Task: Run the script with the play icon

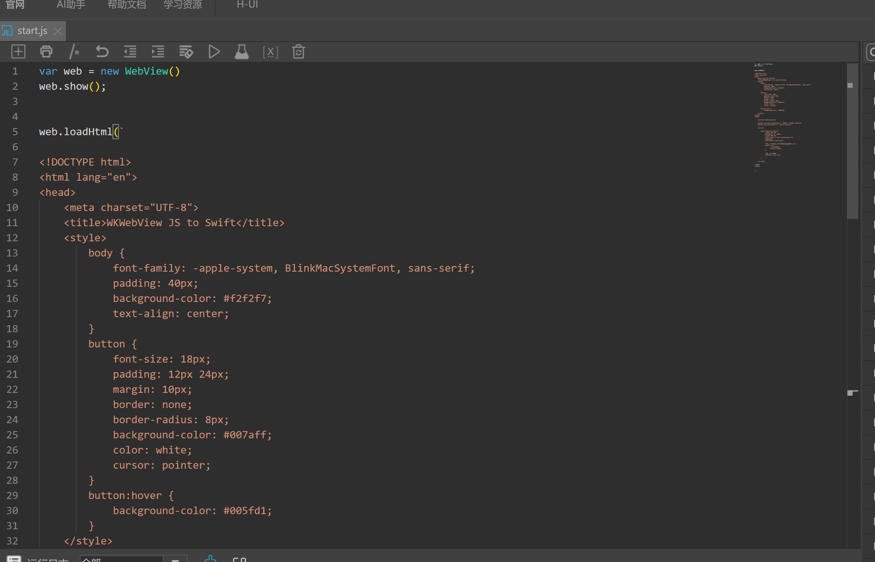Action: tap(214, 52)
